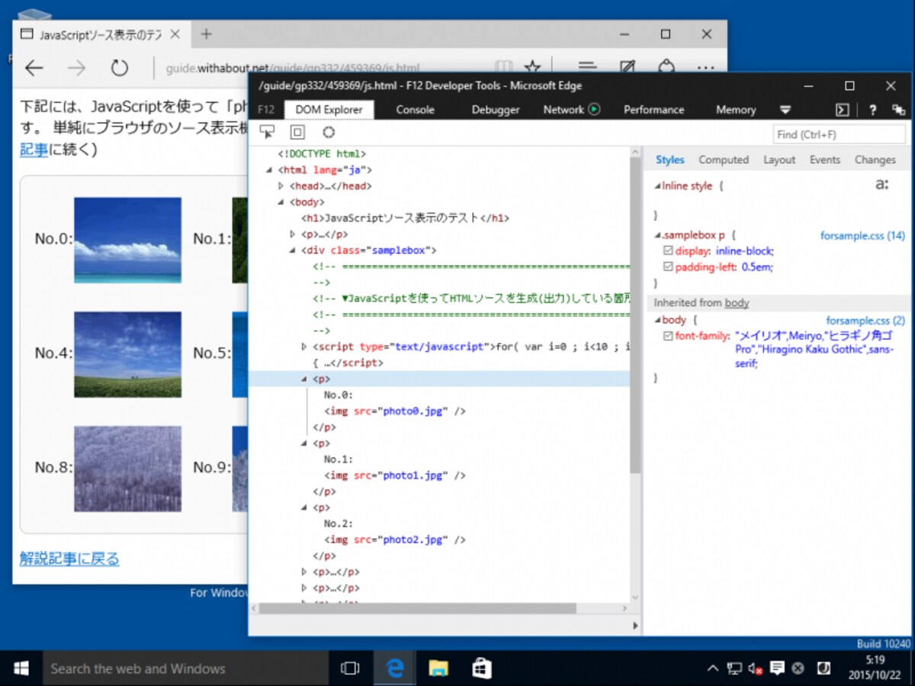The image size is (915, 686).
Task: Click the Search the web and Windows box
Action: 185,668
